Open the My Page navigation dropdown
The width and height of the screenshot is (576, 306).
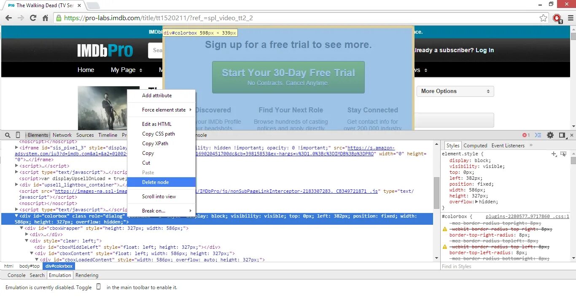tap(127, 70)
